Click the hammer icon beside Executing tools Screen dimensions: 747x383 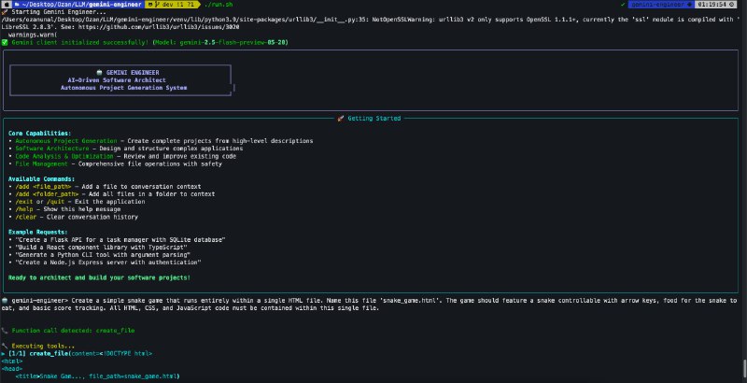click(5, 347)
